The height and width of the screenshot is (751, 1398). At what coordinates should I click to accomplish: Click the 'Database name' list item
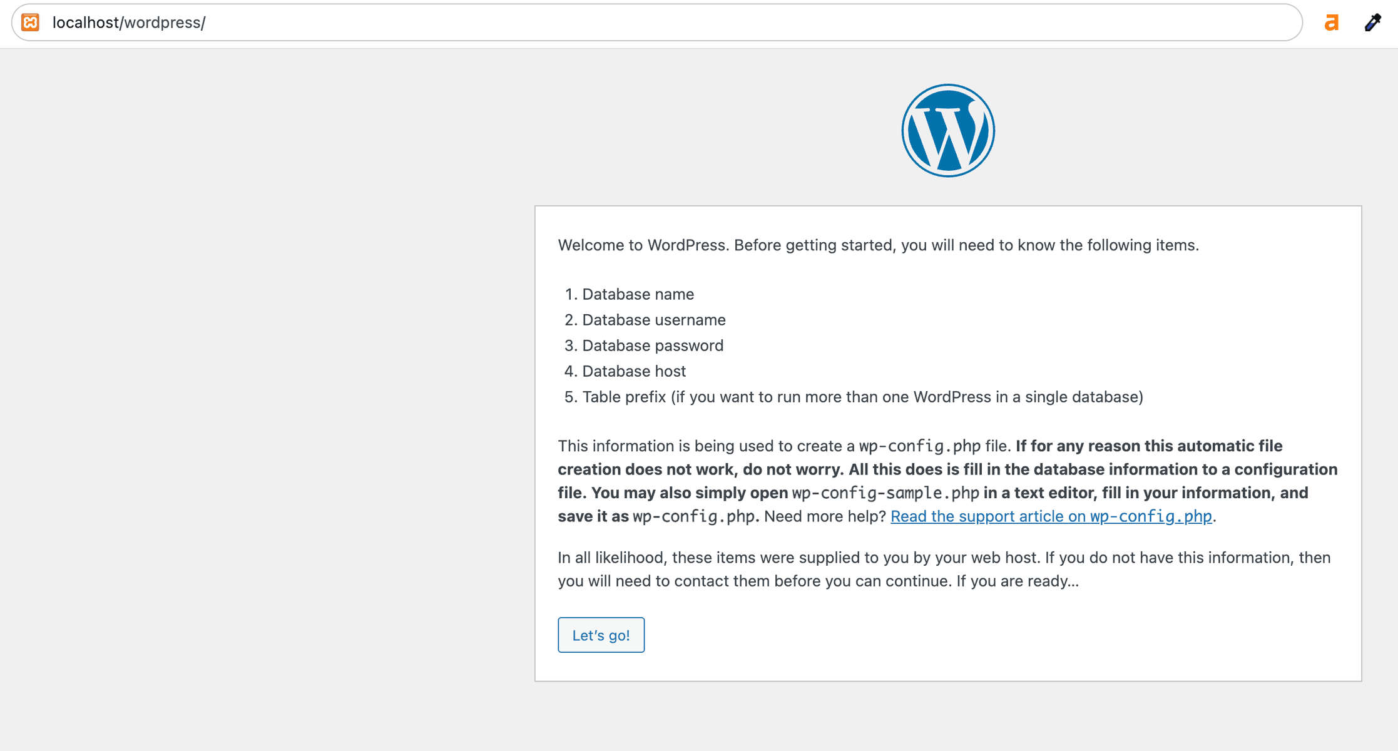coord(638,294)
